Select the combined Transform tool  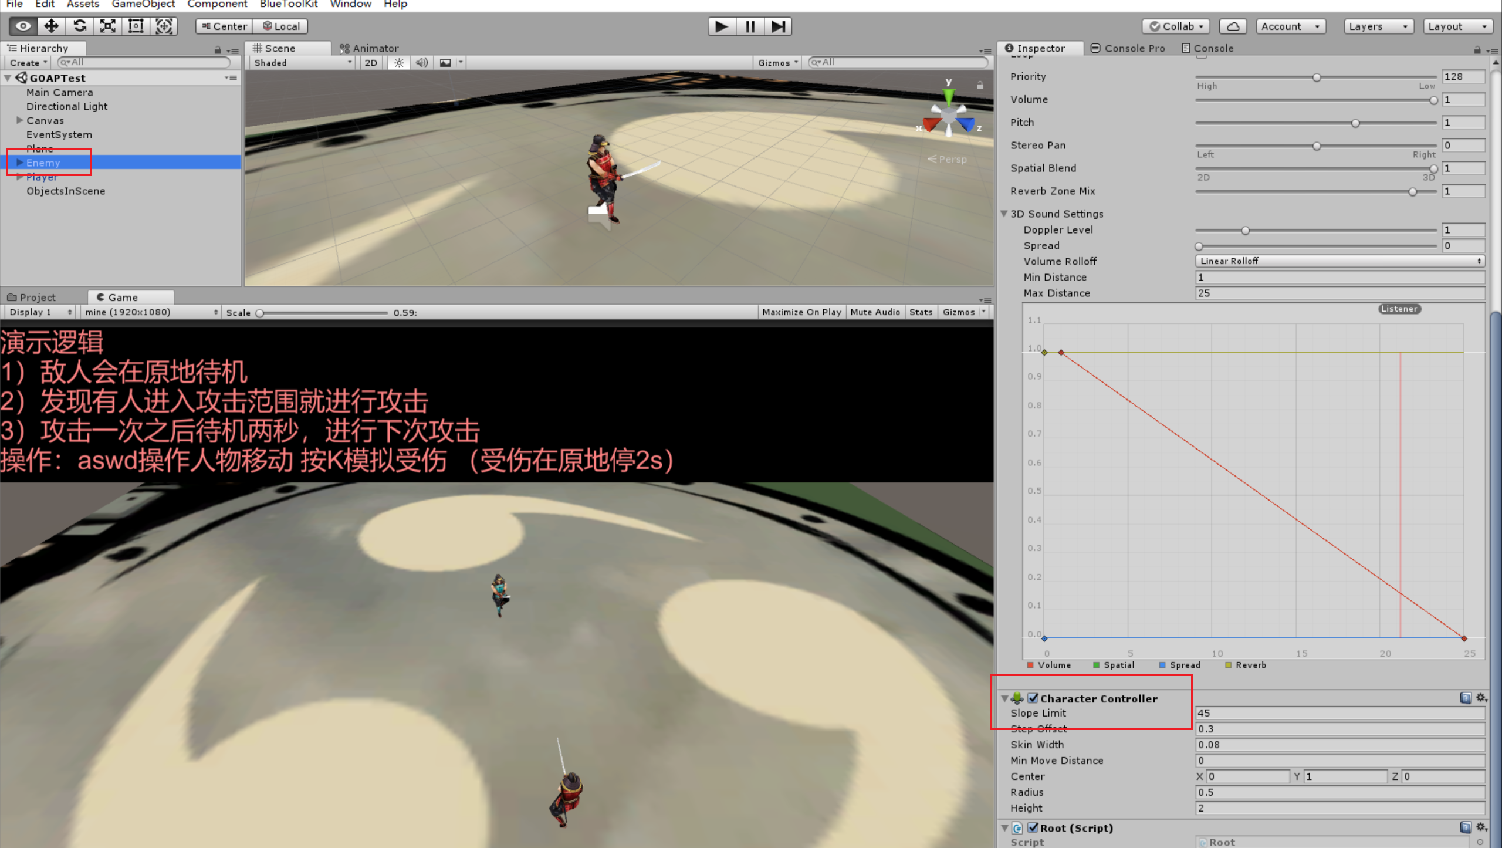pos(164,26)
